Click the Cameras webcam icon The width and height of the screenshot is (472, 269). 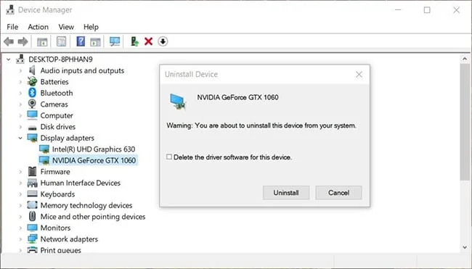32,104
